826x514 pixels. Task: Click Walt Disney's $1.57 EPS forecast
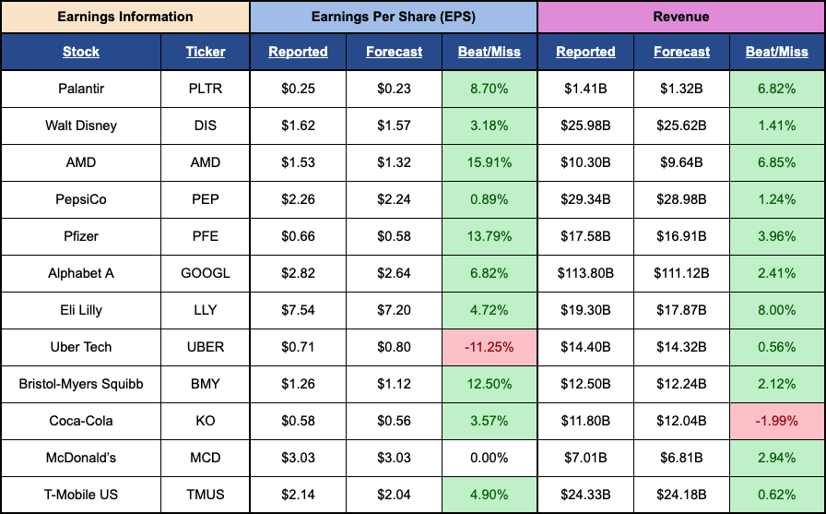pos(394,126)
